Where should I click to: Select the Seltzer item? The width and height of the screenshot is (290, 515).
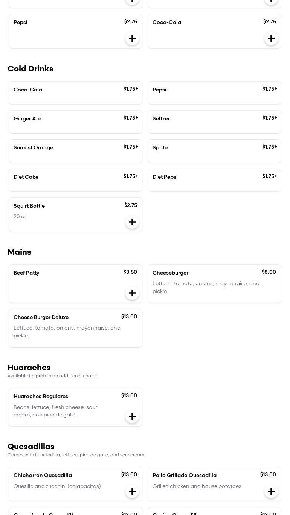coord(214,122)
